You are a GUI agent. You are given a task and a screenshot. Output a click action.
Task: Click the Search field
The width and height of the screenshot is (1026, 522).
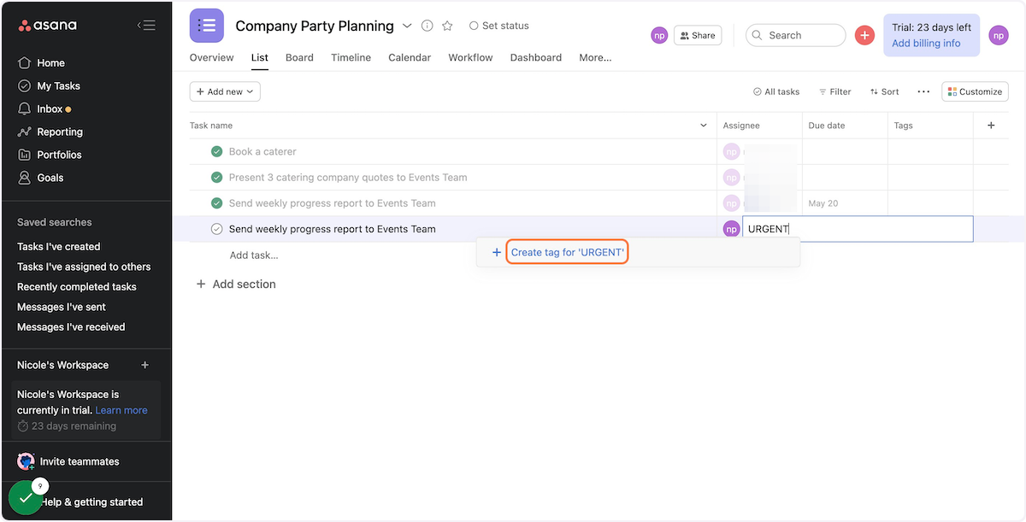click(795, 35)
